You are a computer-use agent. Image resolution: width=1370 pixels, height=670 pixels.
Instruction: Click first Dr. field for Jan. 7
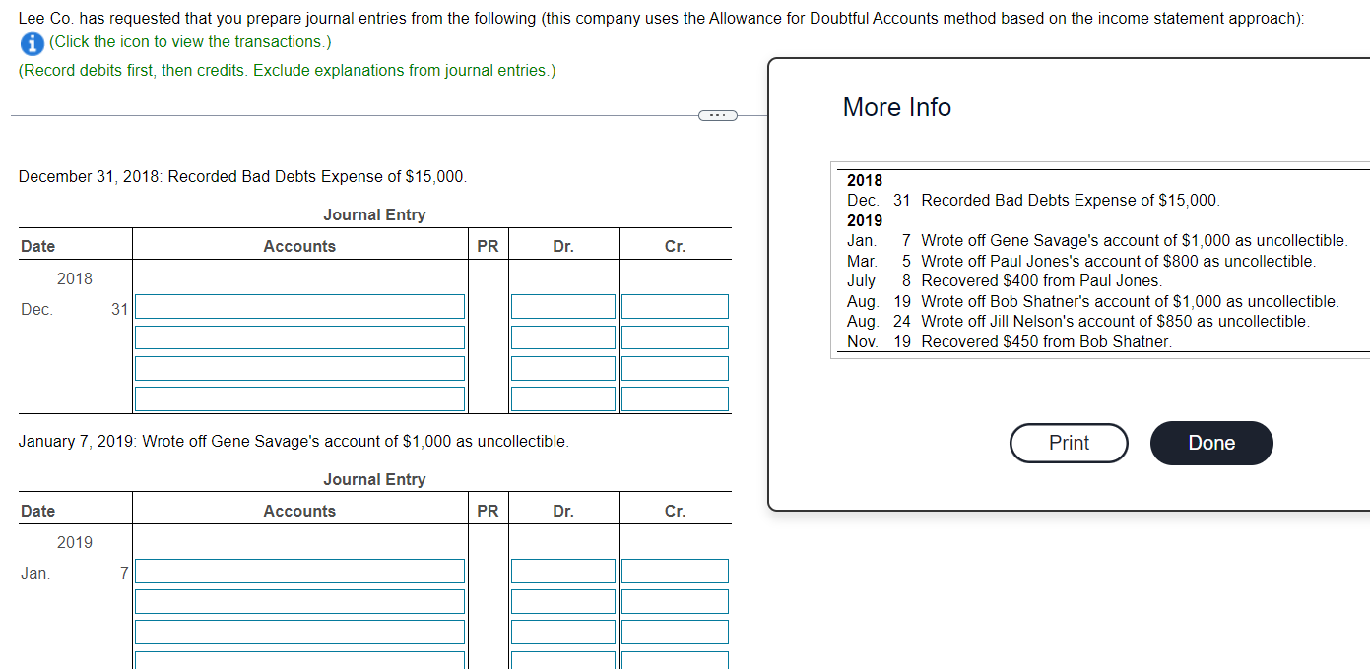click(x=563, y=572)
